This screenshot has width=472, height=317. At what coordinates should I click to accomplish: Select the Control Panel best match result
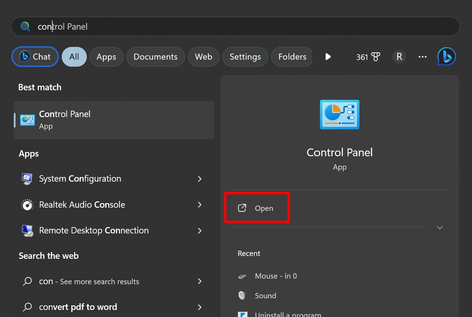[114, 120]
